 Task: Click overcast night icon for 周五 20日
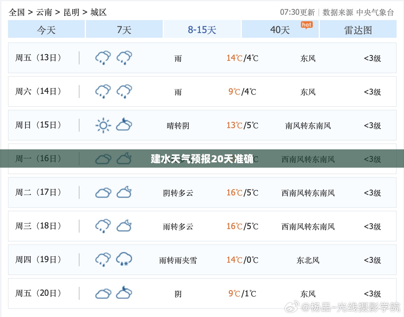[x=124, y=293]
